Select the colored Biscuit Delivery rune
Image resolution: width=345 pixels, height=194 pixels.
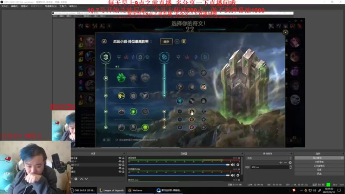(204, 87)
